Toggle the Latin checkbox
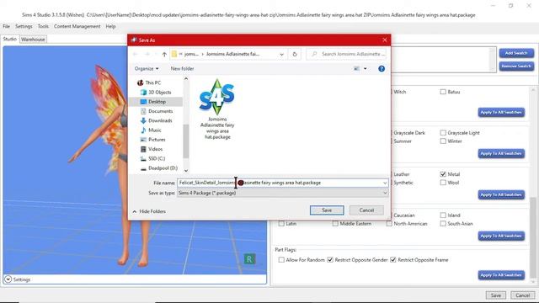The height and width of the screenshot is (303, 539). 281,224
